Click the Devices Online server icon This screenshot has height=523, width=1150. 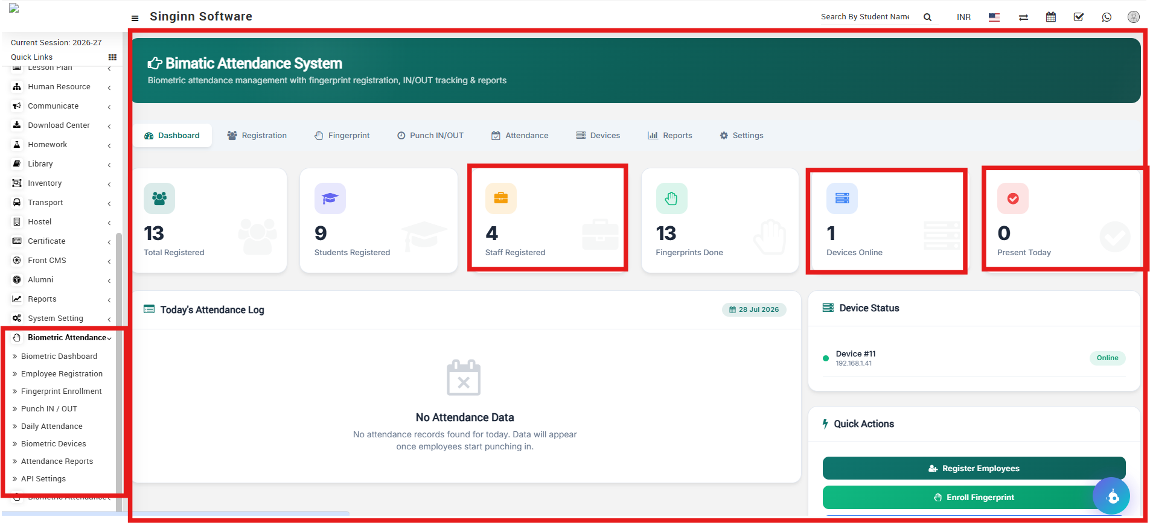[842, 198]
